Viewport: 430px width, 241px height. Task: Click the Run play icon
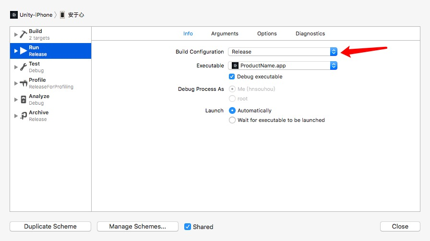tap(23, 51)
